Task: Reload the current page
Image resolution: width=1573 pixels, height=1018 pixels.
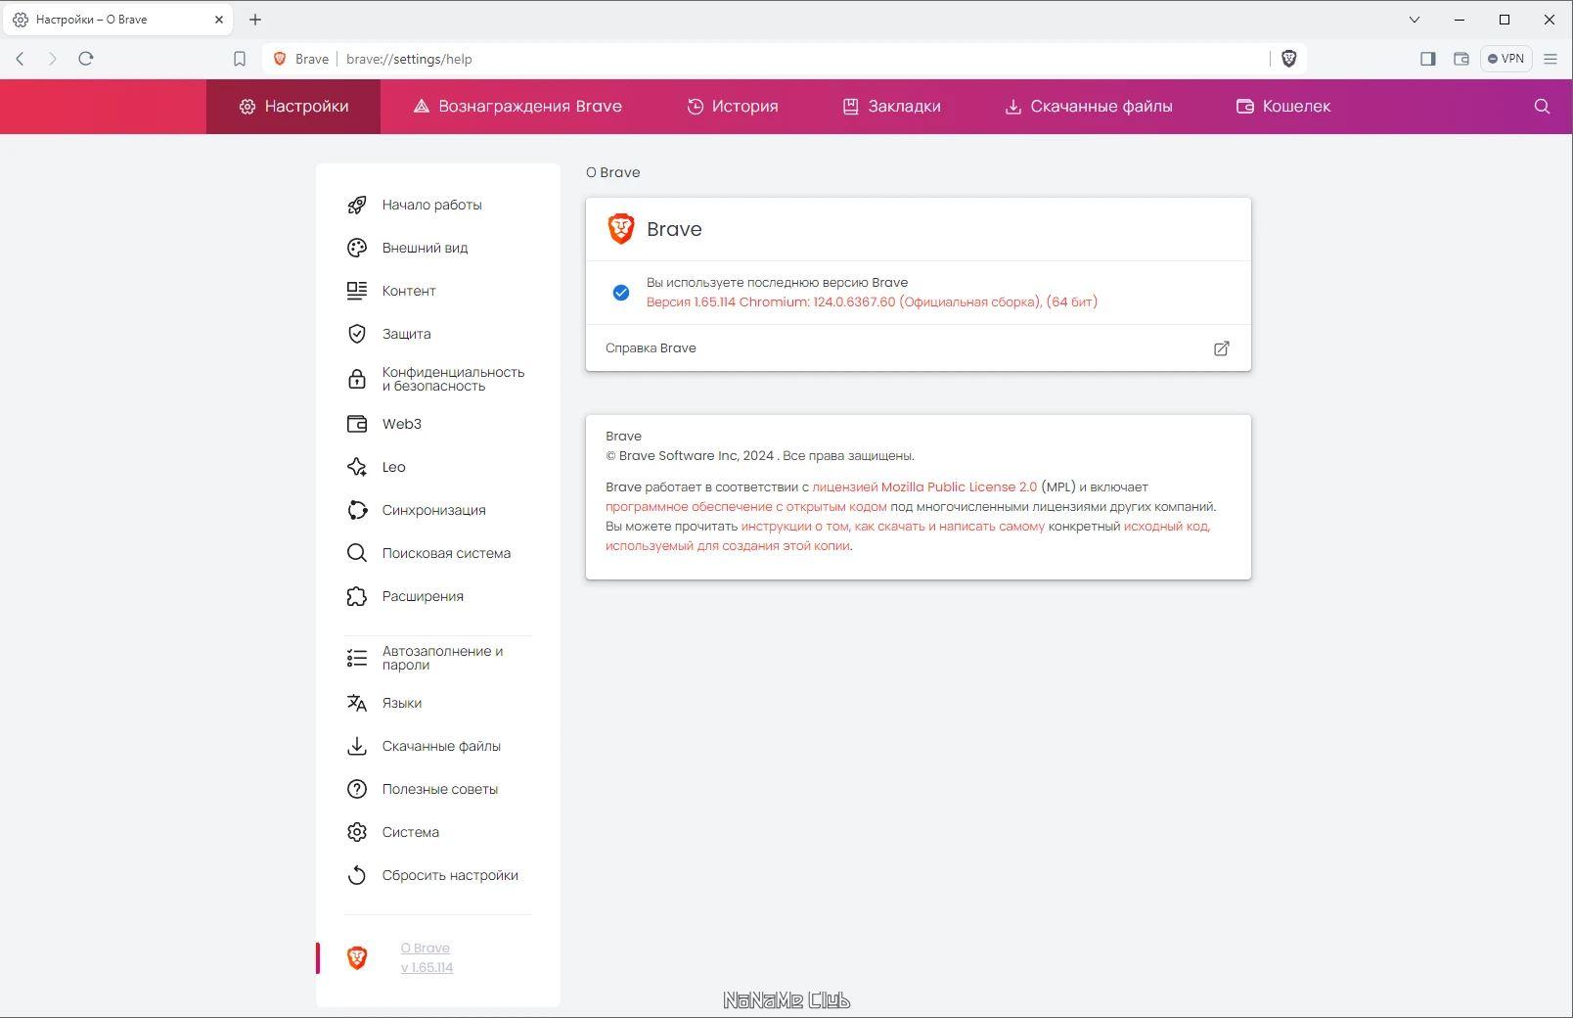Action: point(86,59)
